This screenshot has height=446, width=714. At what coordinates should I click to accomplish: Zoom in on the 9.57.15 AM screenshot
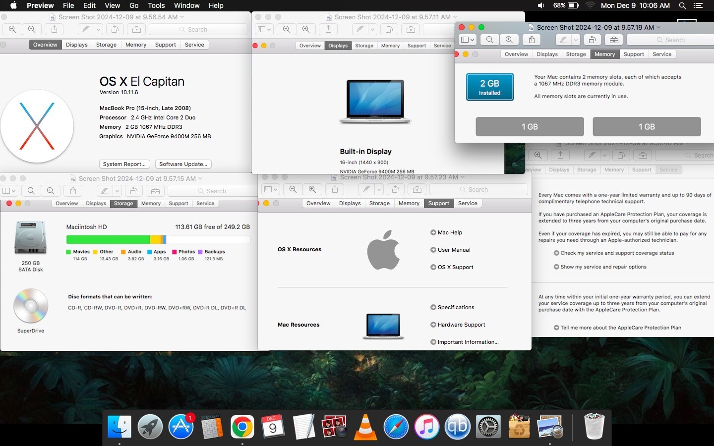pyautogui.click(x=51, y=191)
